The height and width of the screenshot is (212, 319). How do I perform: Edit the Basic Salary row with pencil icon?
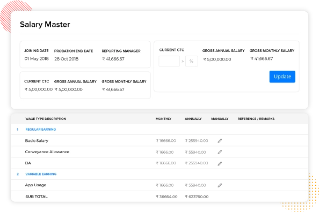[x=220, y=141]
